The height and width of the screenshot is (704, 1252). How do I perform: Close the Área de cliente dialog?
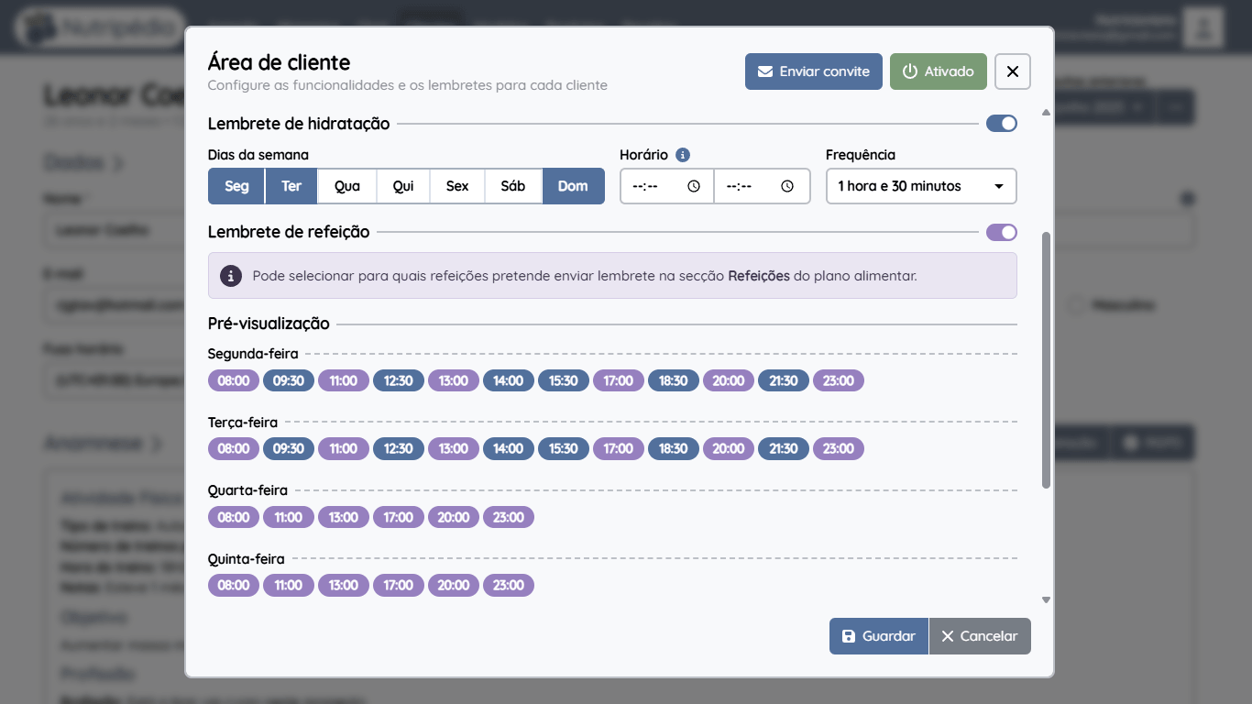(1013, 71)
